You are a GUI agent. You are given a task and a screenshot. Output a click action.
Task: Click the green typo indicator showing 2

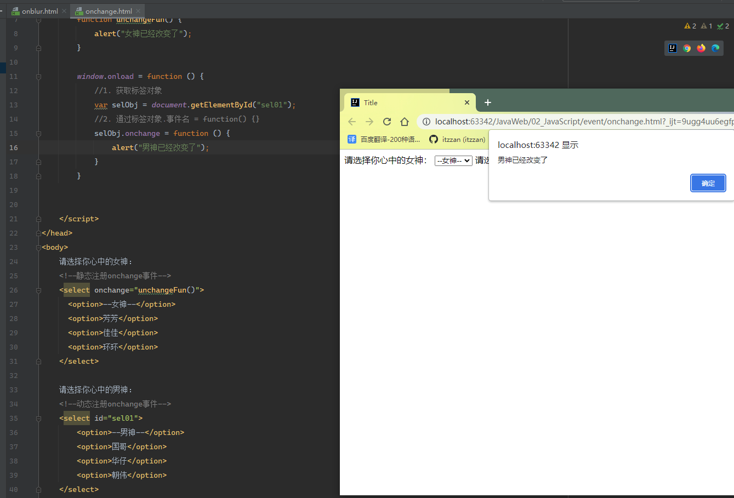(723, 26)
